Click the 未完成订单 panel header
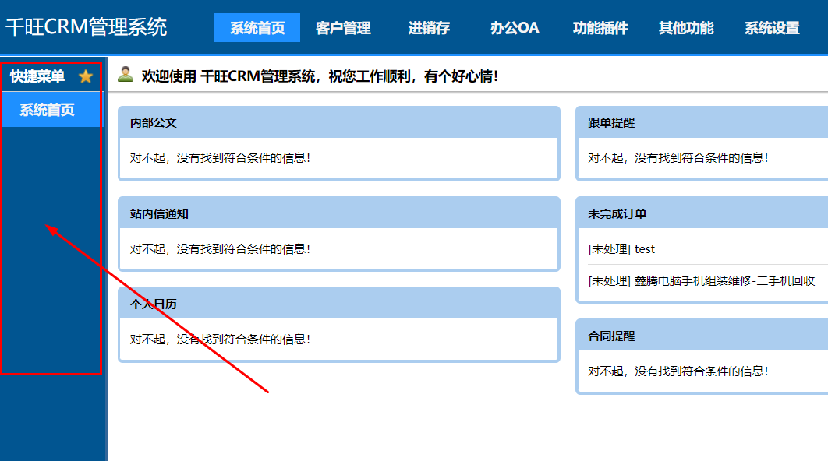Screen dimensions: 828x461 pos(702,213)
